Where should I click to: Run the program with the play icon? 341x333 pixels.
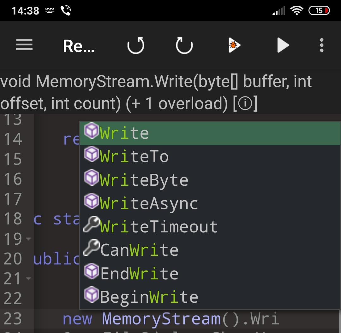pyautogui.click(x=283, y=45)
